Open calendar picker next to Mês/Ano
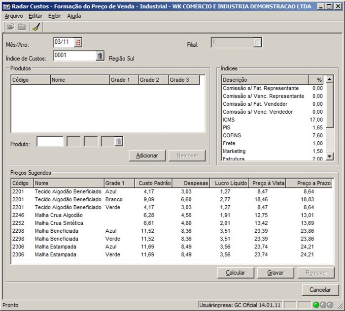This screenshot has width=345, height=311. click(78, 42)
